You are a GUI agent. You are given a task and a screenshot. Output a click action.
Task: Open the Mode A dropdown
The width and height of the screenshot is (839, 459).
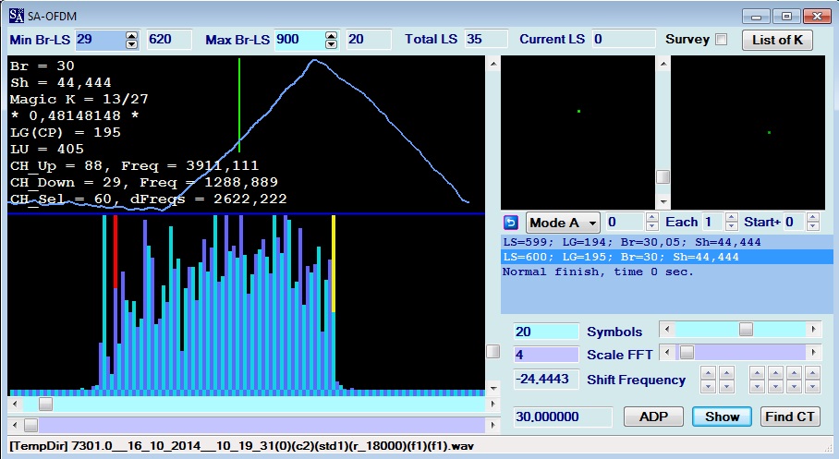click(563, 223)
